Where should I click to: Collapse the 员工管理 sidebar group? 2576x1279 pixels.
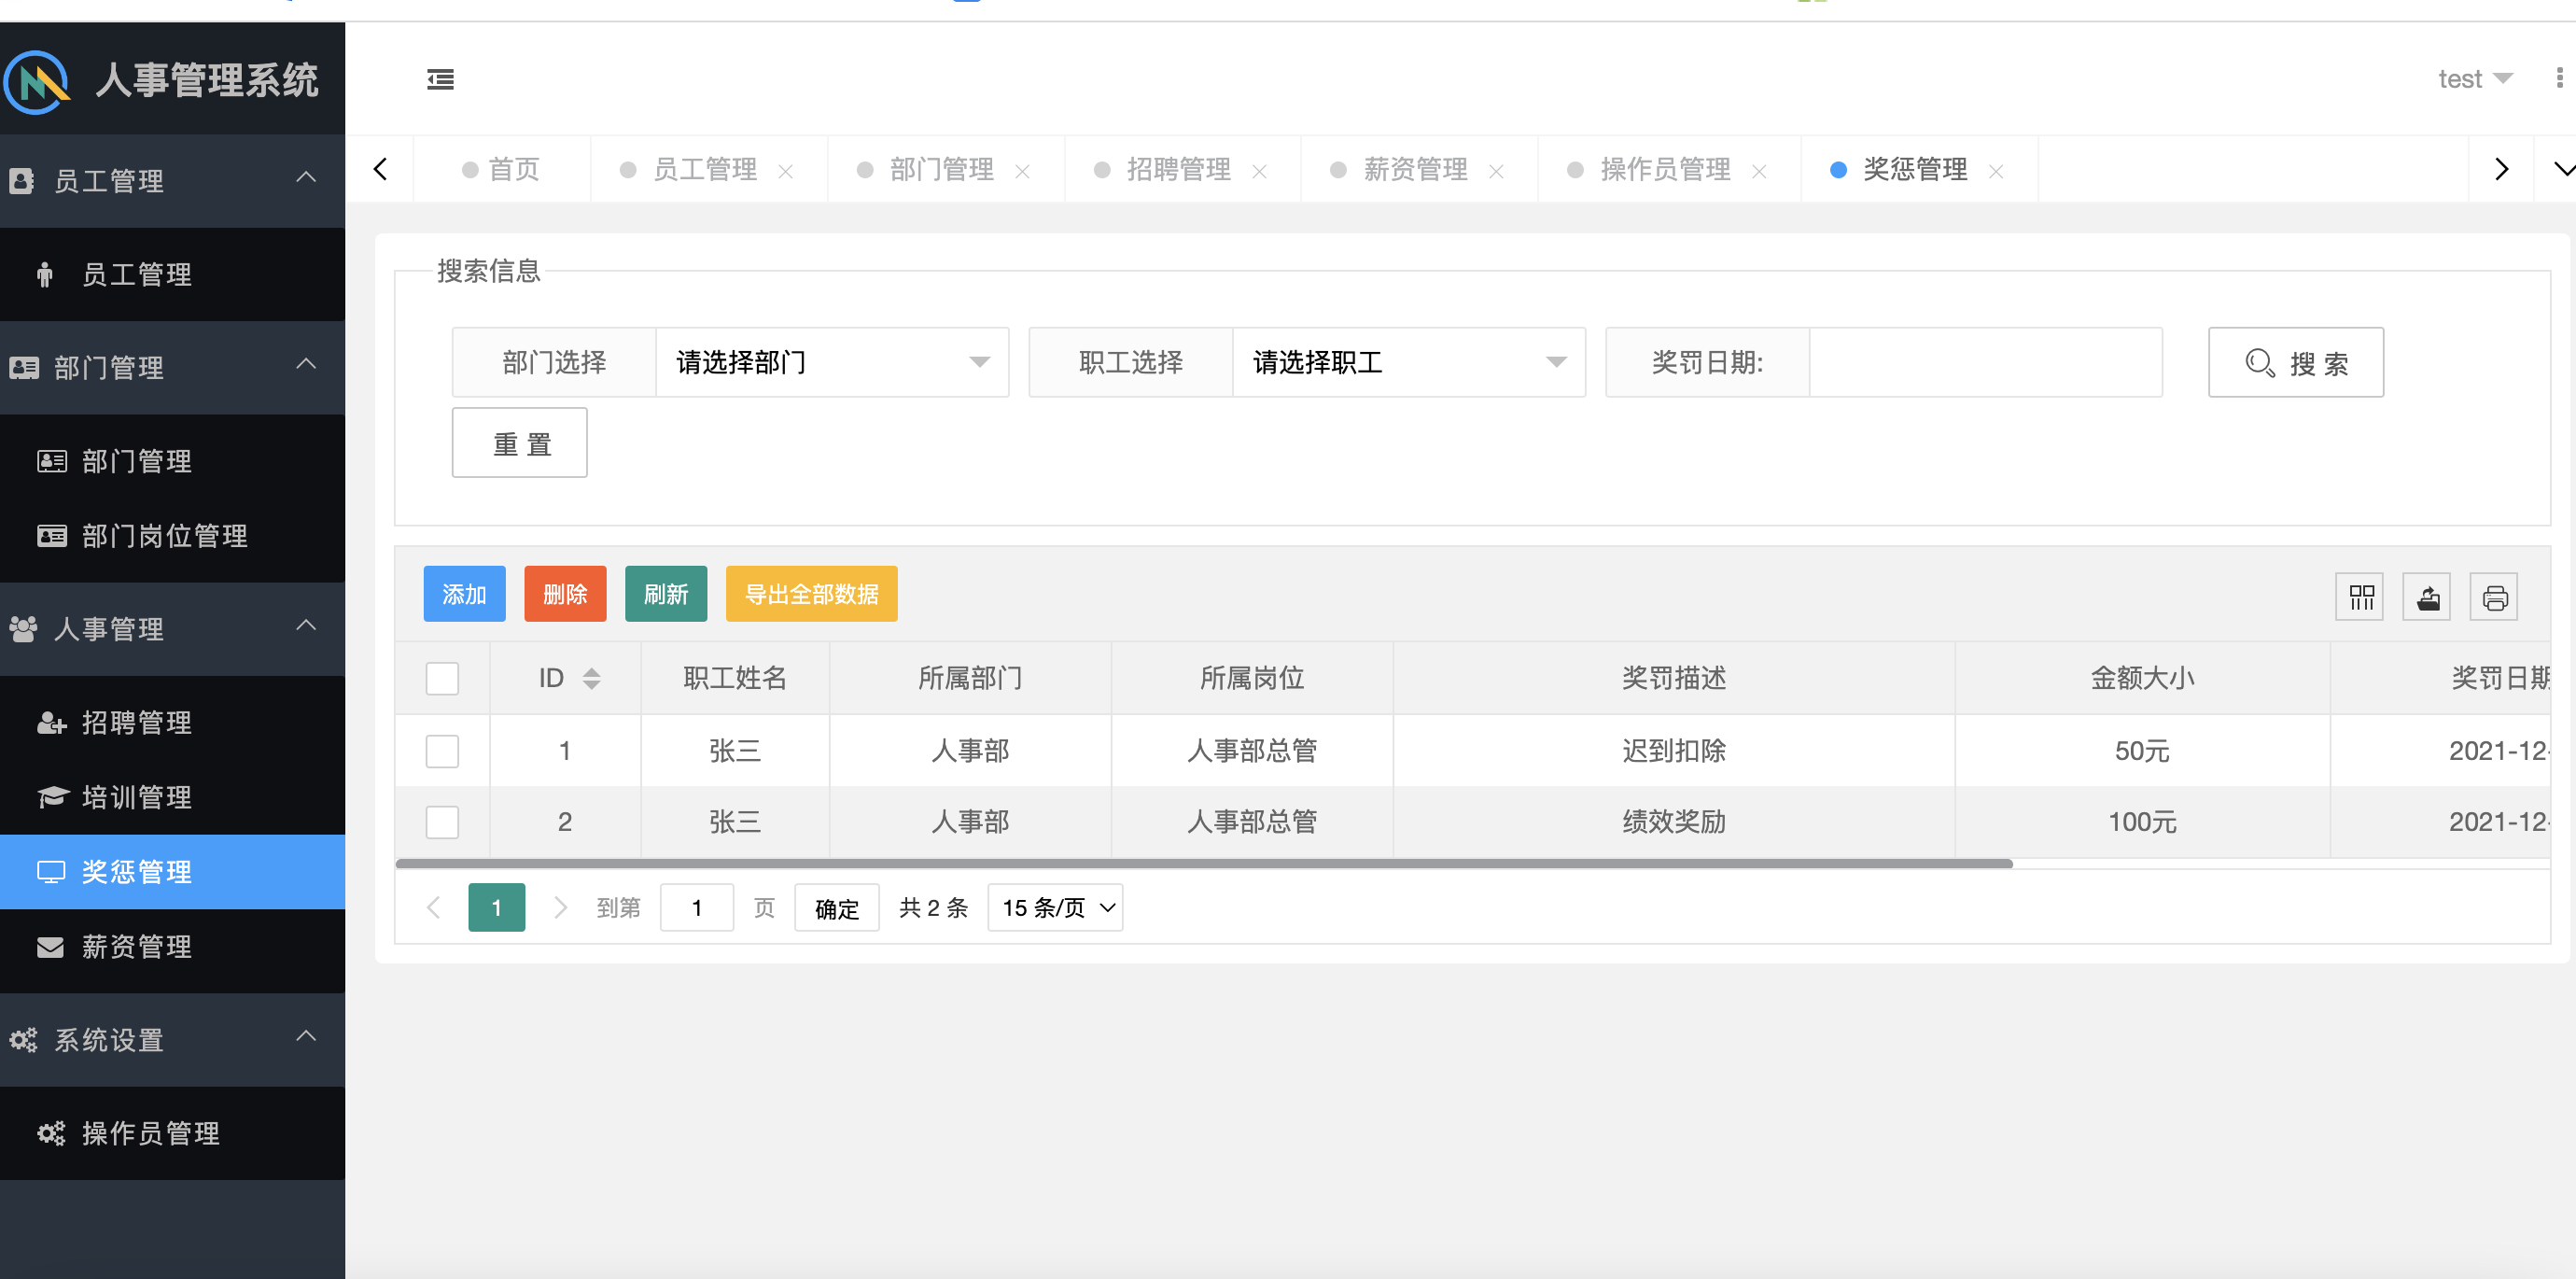(172, 181)
